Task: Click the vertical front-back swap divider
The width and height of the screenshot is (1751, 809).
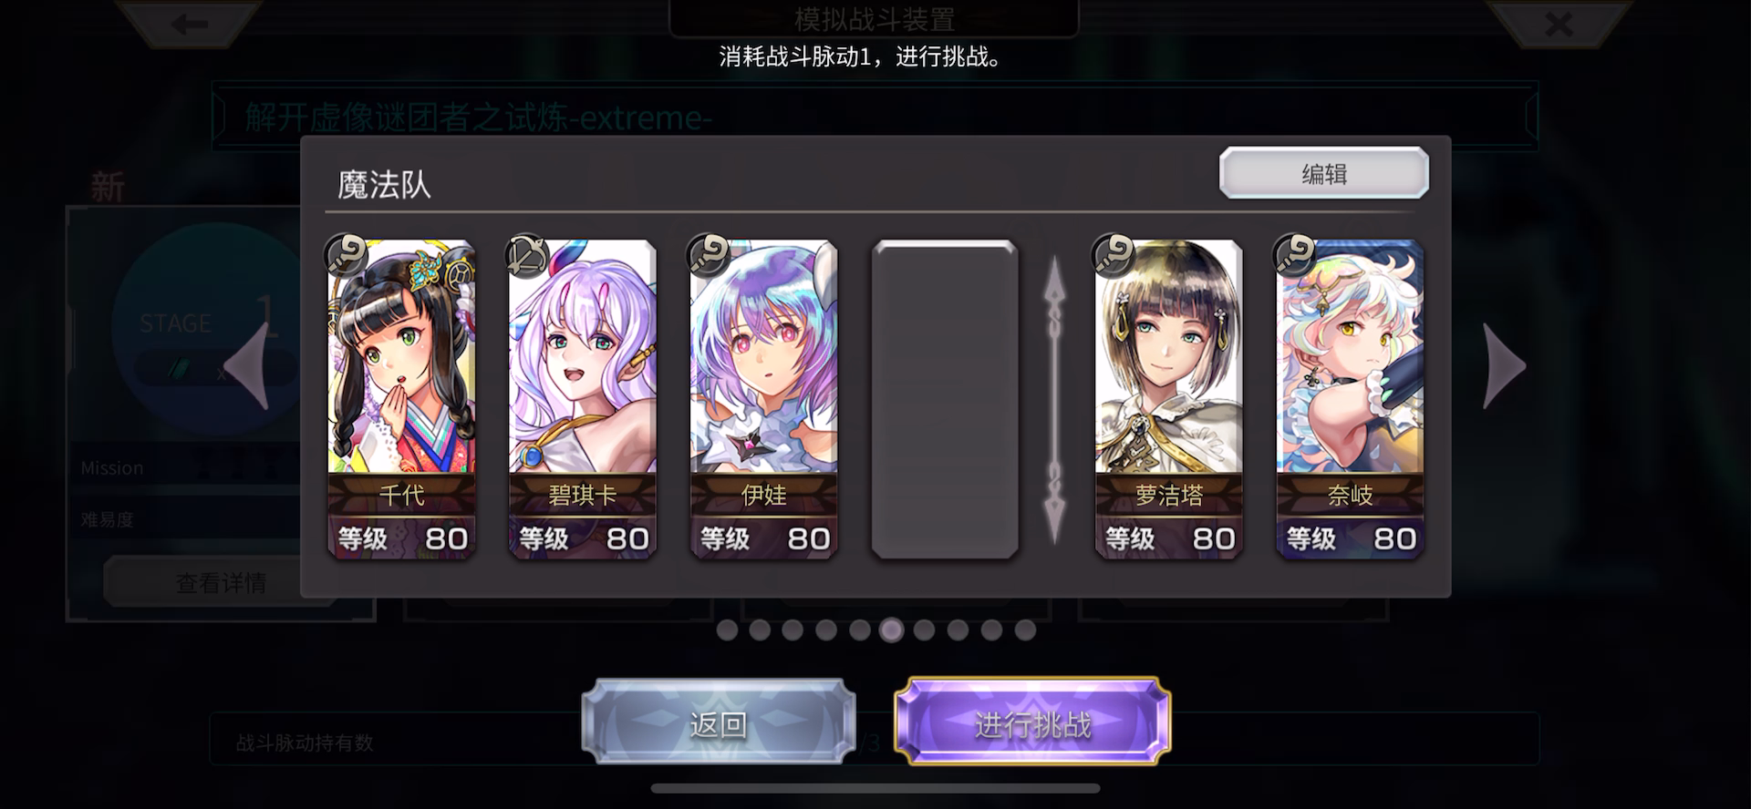Action: pyautogui.click(x=1054, y=399)
